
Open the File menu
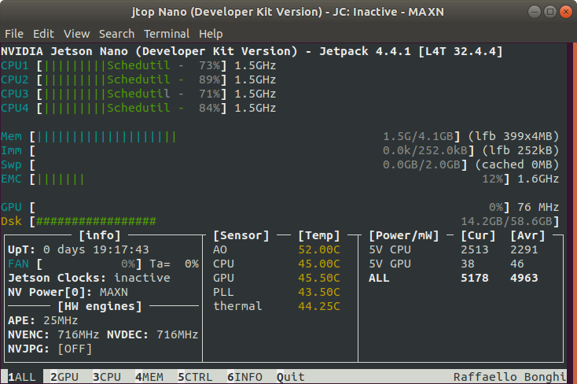[x=14, y=34]
